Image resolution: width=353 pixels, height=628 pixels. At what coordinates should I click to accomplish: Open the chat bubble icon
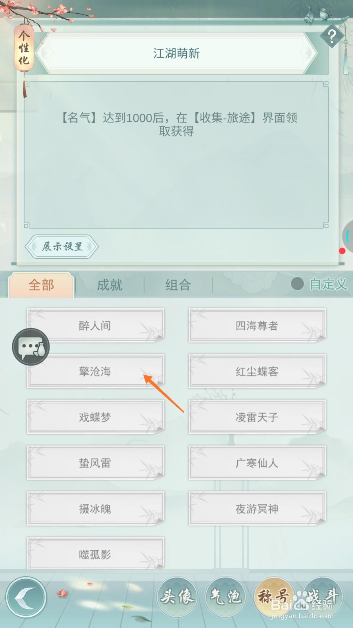point(31,347)
